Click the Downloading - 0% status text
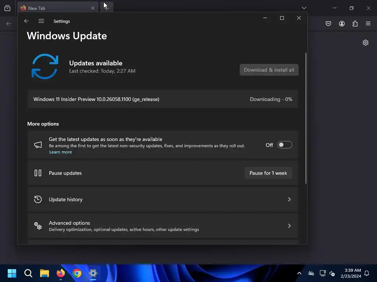Viewport: 377px width, 282px height. [x=271, y=99]
